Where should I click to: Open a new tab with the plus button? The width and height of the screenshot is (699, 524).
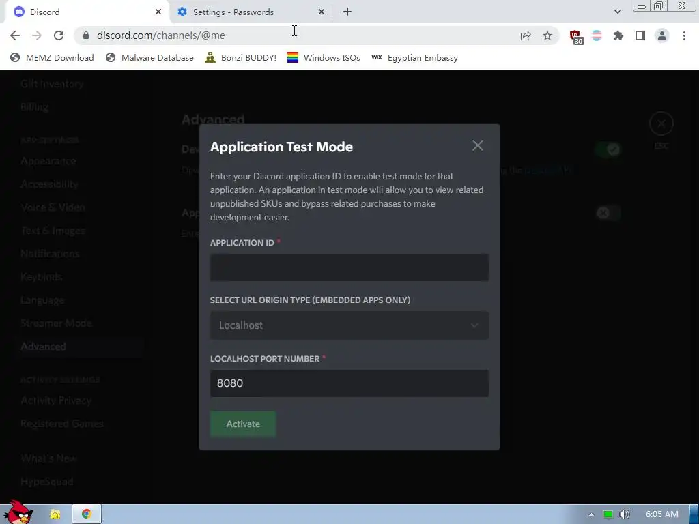point(347,12)
